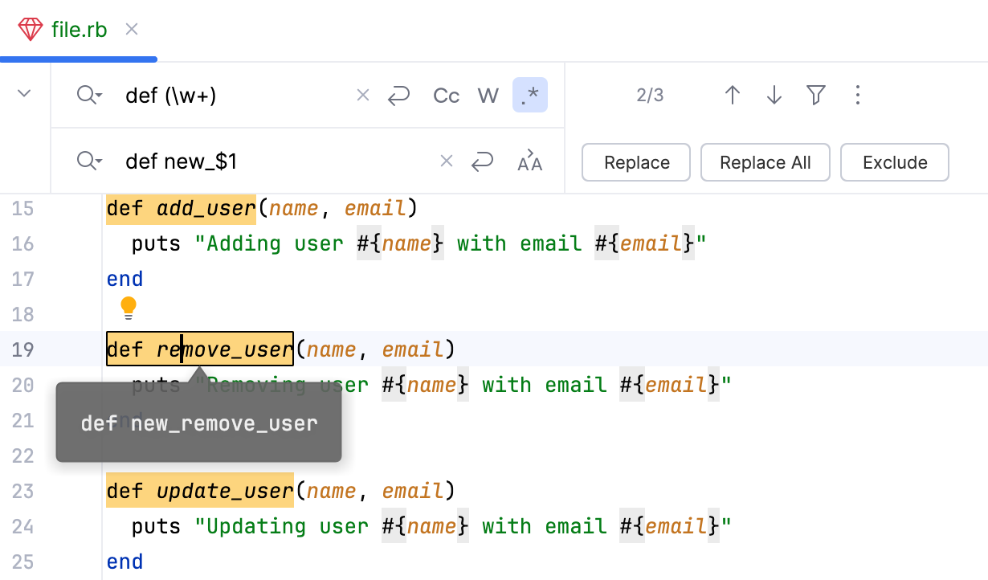Collapse the replace field with the chevron
Screen dimensions: 988x580
pos(24,94)
